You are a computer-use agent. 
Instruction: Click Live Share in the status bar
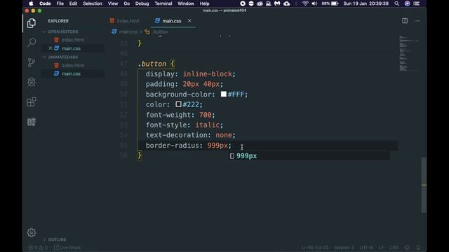pyautogui.click(x=67, y=247)
